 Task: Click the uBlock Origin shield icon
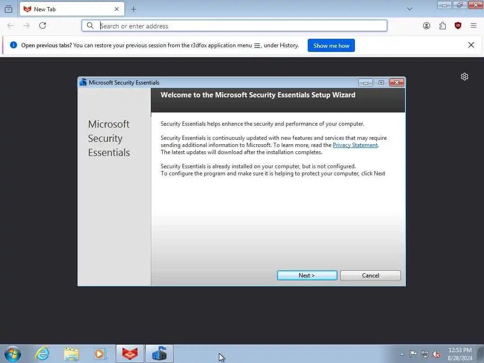pos(458,26)
